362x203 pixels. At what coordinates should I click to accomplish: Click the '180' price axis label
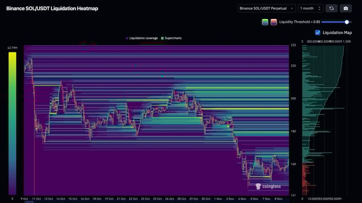pyautogui.click(x=293, y=131)
